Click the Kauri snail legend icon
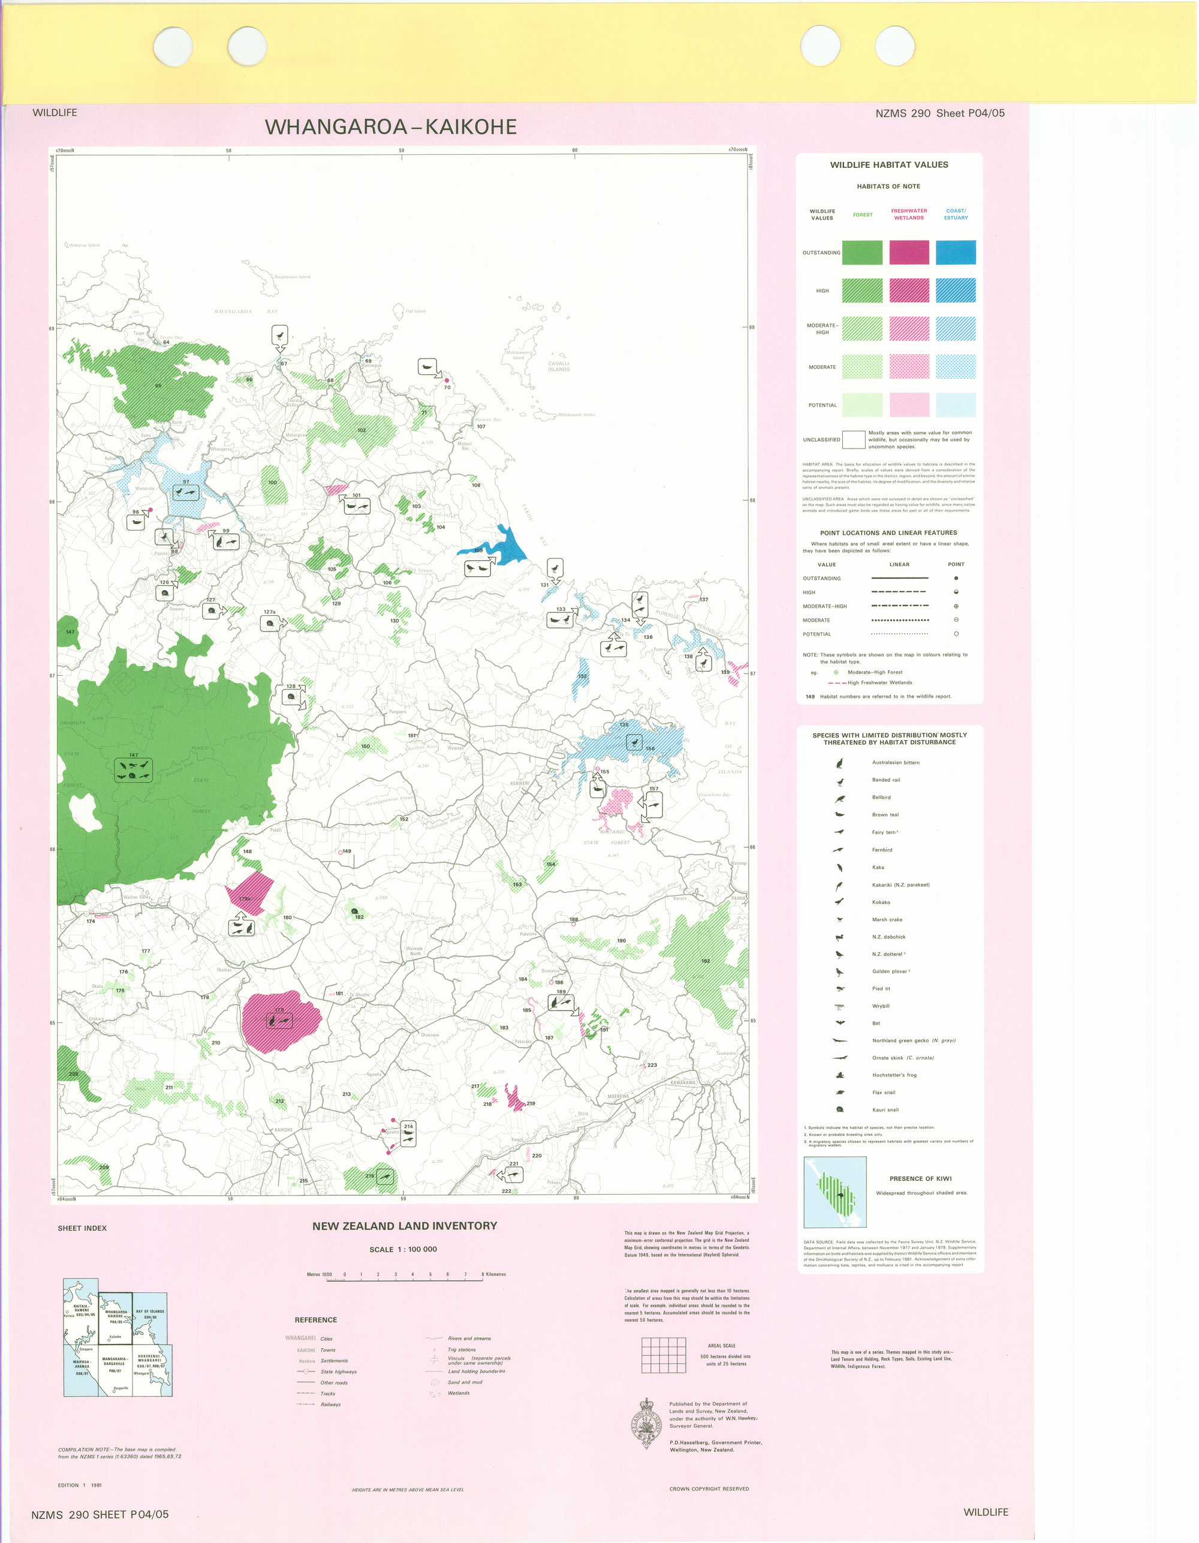Image resolution: width=1199 pixels, height=1543 pixels. pos(840,1111)
